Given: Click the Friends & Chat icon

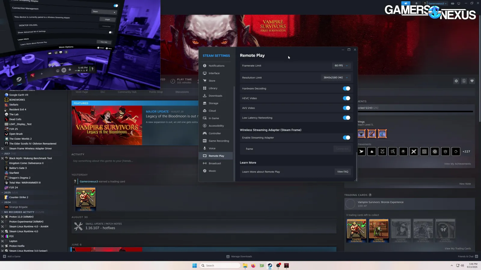Looking at the screenshot, I should (x=476, y=256).
